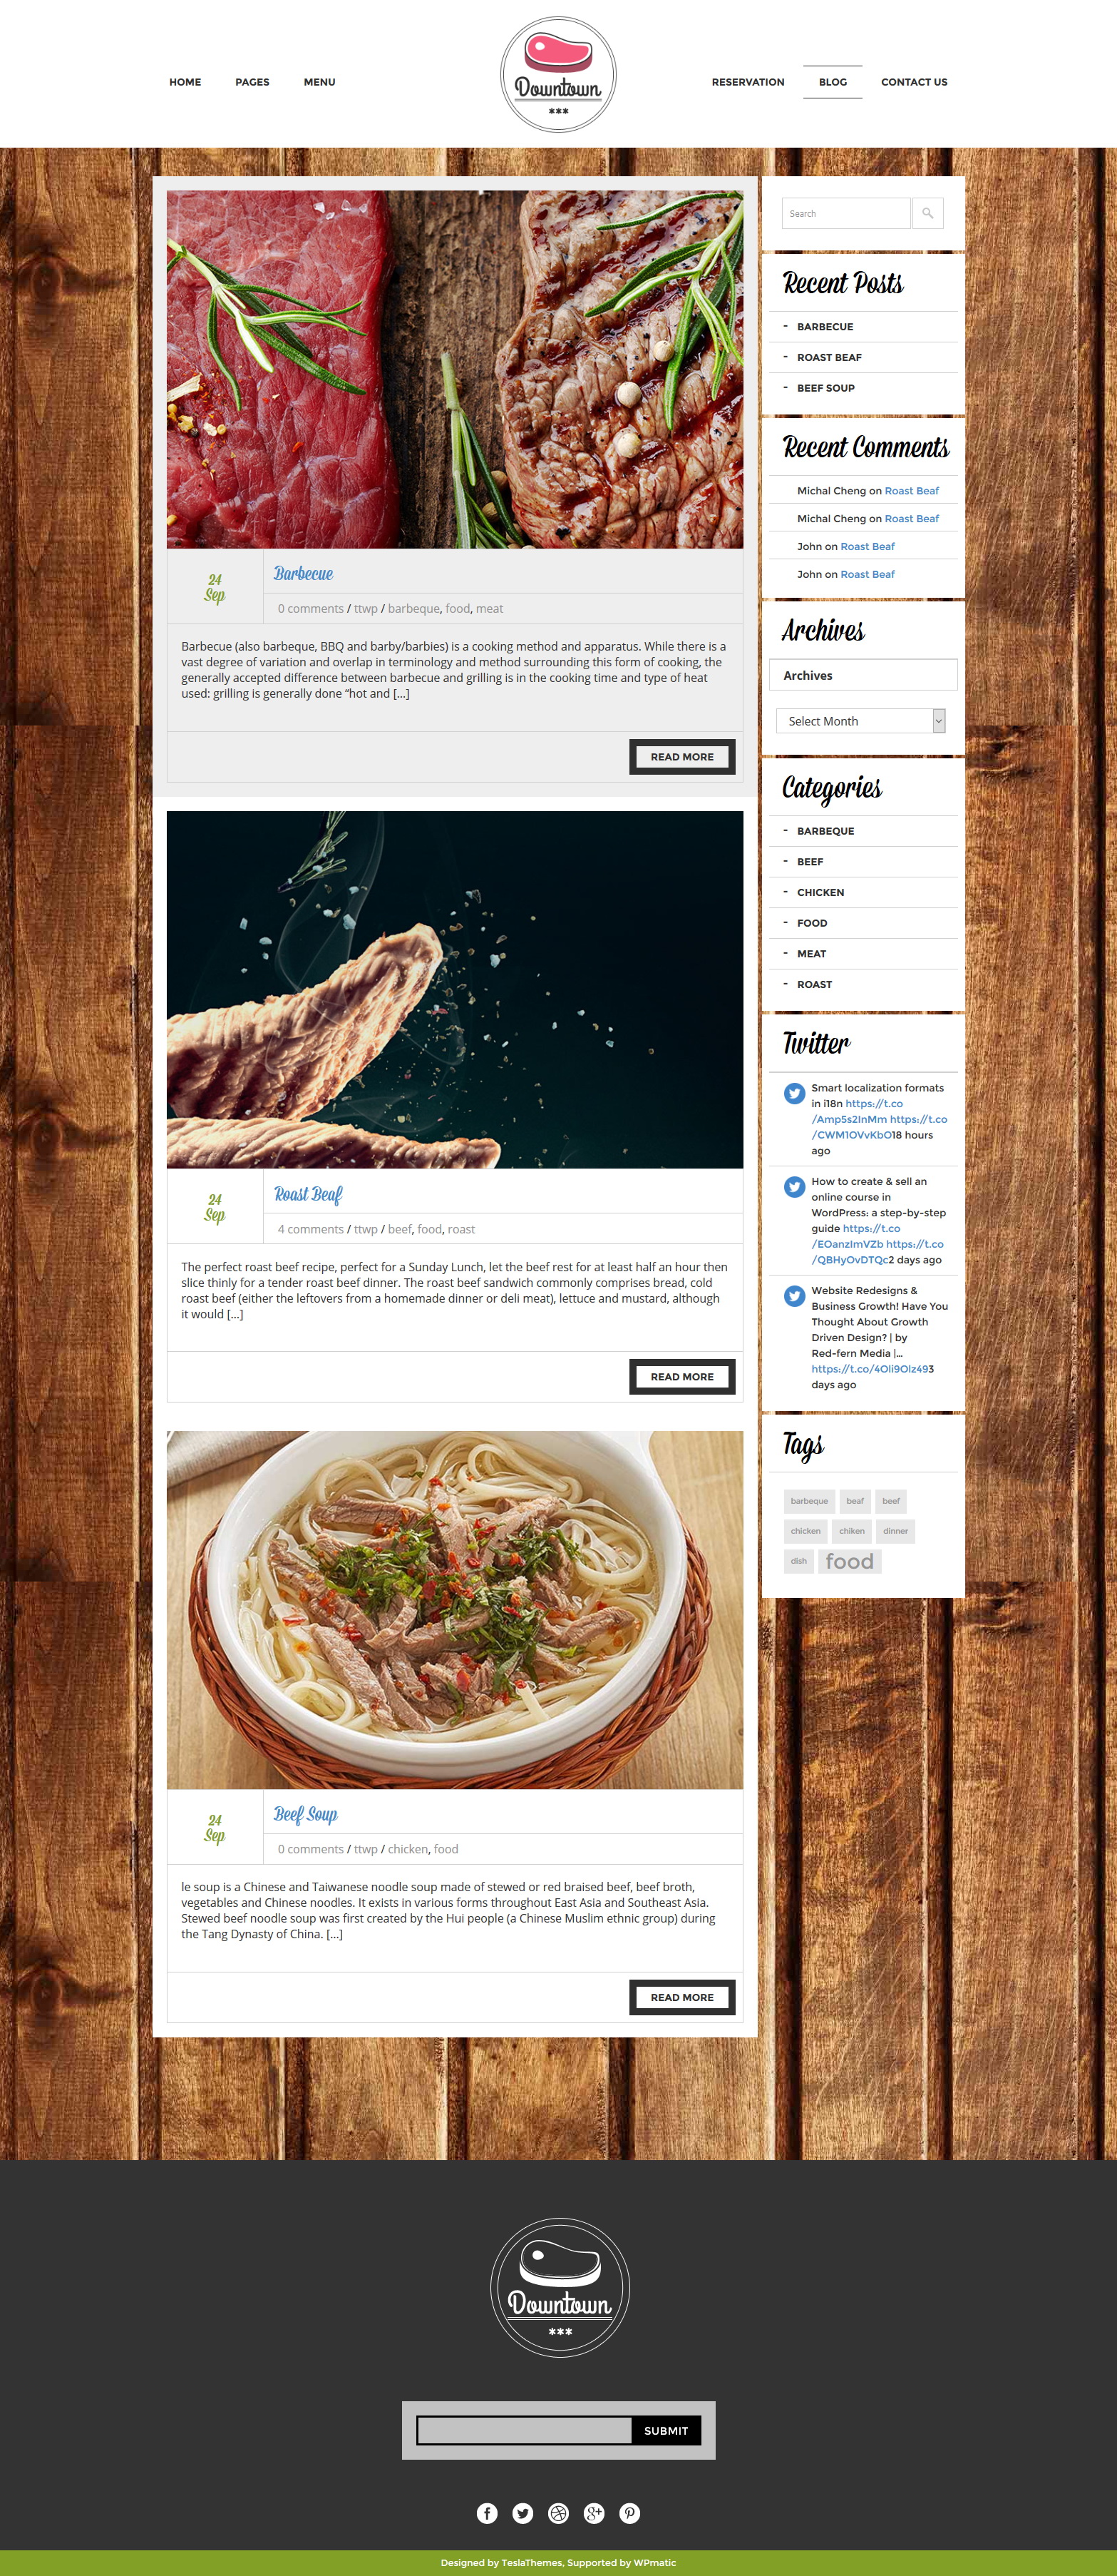Viewport: 1117px width, 2576px height.
Task: Open the Twitter icon in footer
Action: click(523, 2513)
